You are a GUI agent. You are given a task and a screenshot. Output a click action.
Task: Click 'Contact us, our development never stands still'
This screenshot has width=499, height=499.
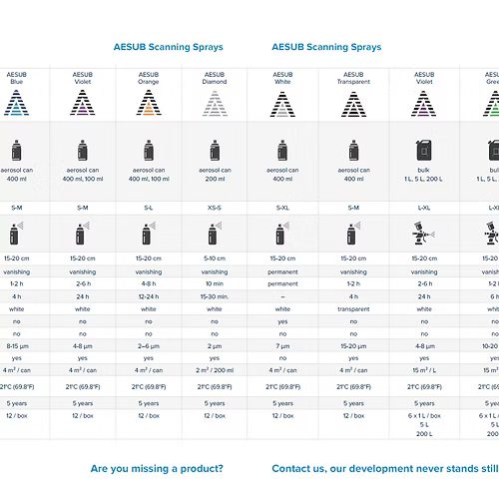pyautogui.click(x=385, y=469)
